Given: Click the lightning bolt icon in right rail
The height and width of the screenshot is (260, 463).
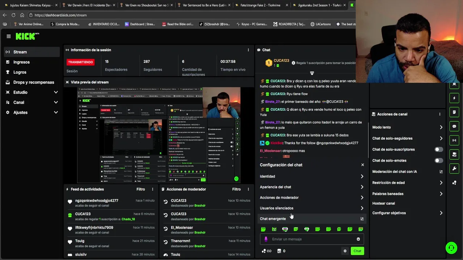Looking at the screenshot, I should [454, 98].
